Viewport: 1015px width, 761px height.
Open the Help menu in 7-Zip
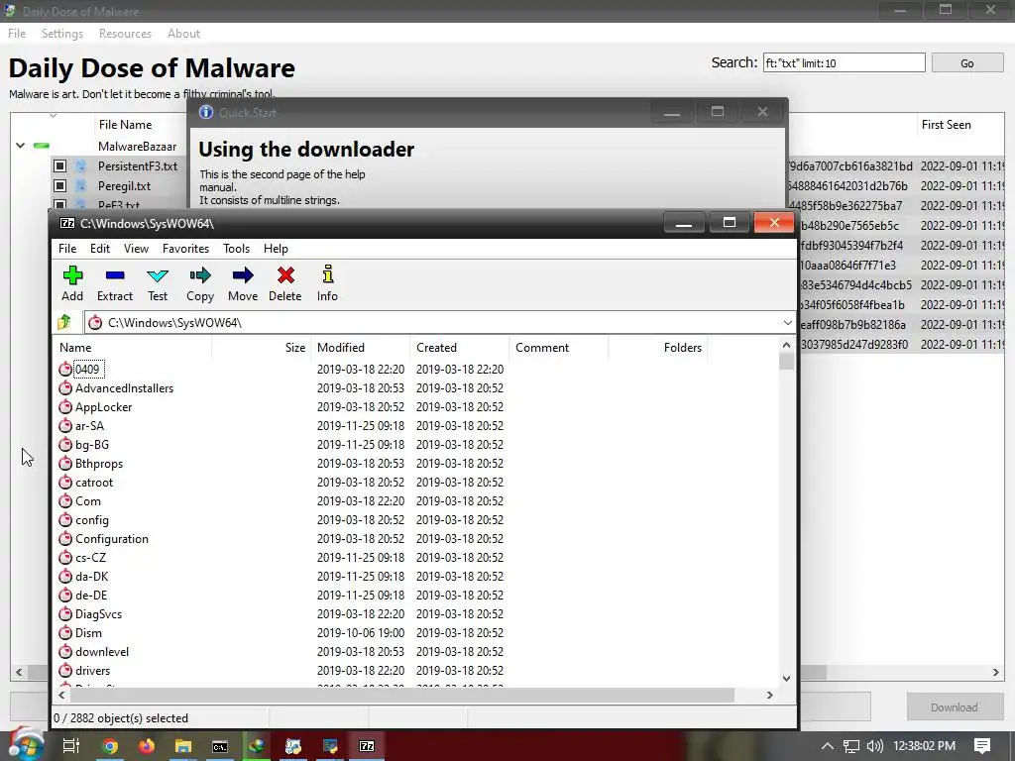[276, 249]
